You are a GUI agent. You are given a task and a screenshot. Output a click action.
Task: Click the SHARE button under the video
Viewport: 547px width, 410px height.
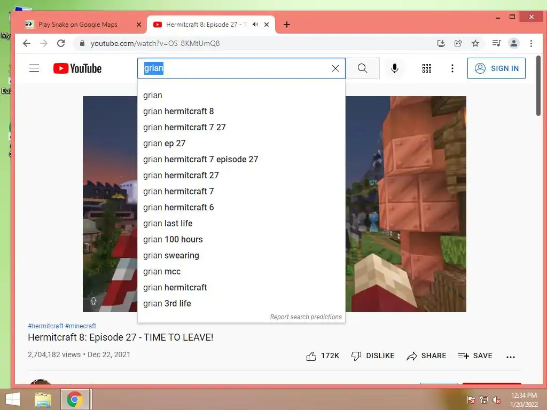point(426,356)
